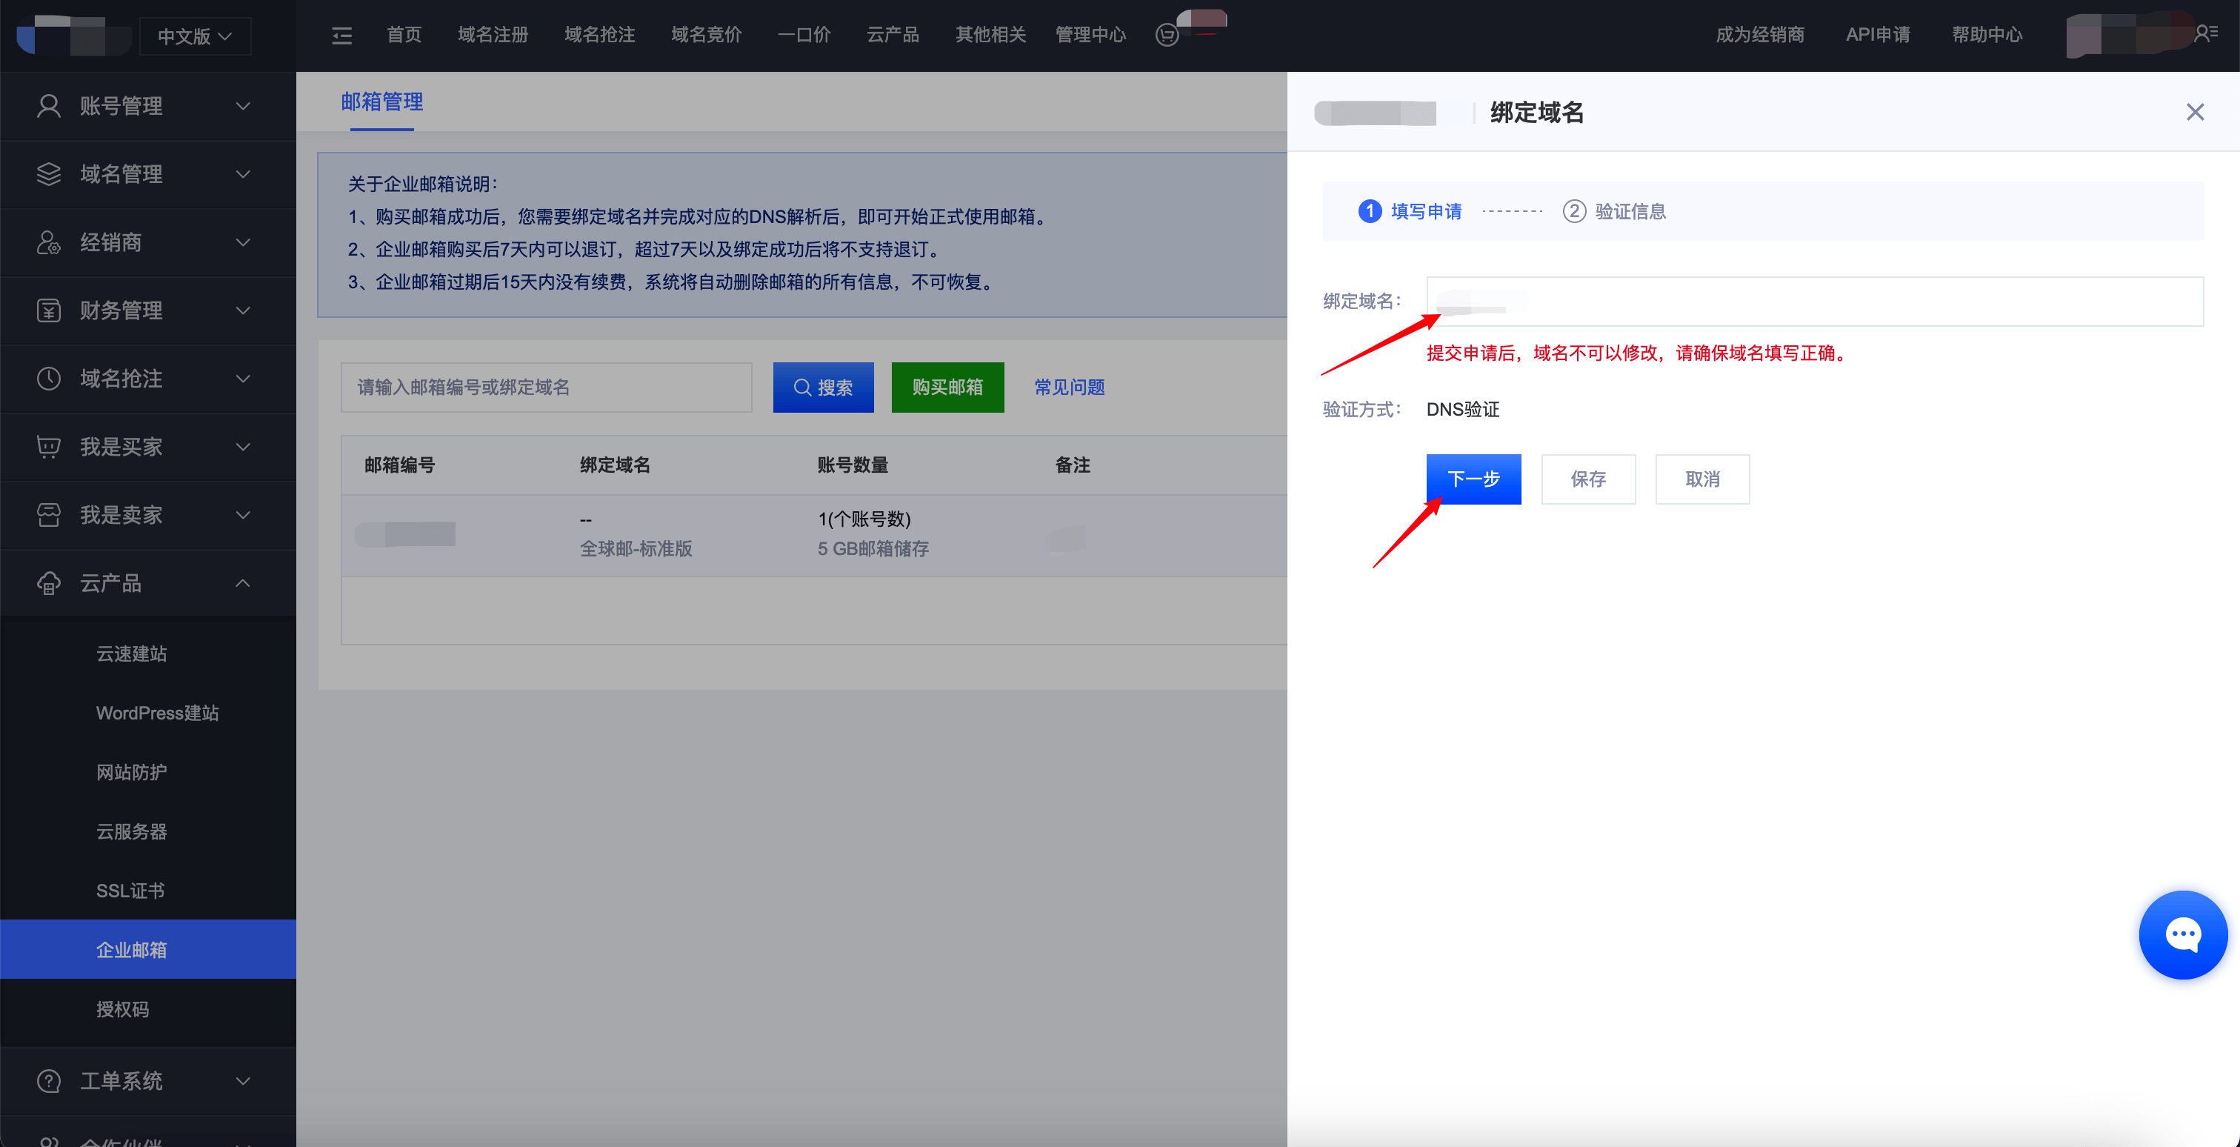Screen dimensions: 2240x1147
Task: Click the user profile icon top right
Action: point(2205,34)
